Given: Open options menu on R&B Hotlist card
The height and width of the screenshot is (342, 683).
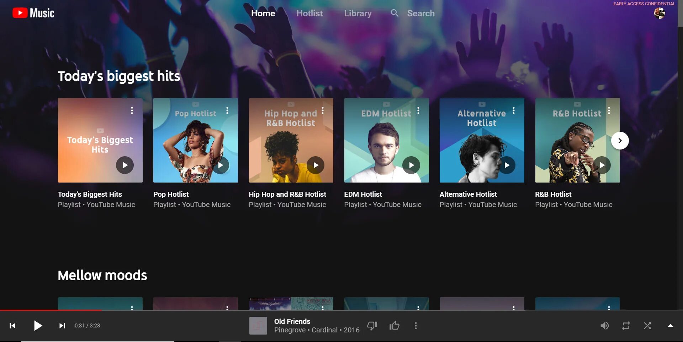Looking at the screenshot, I should point(609,110).
